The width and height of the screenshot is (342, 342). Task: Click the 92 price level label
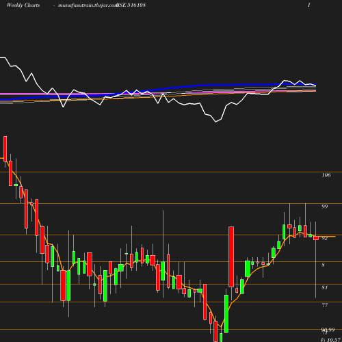click(324, 238)
